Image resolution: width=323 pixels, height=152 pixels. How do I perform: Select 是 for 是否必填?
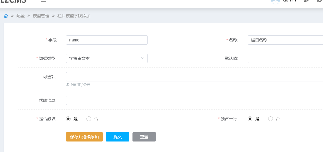tap(68, 119)
